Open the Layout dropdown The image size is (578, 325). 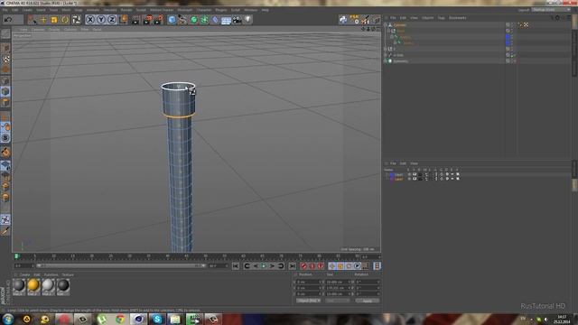pos(551,10)
